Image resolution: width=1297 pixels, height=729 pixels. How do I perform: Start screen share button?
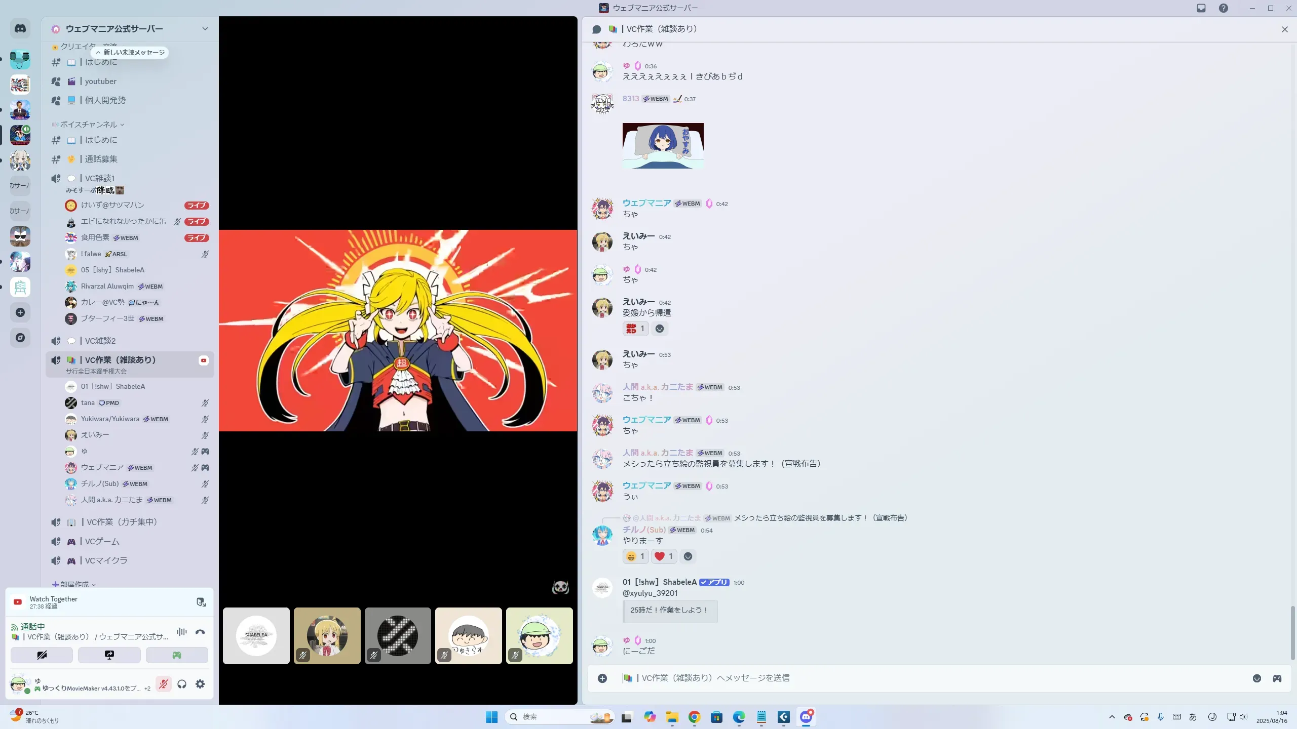pos(109,655)
